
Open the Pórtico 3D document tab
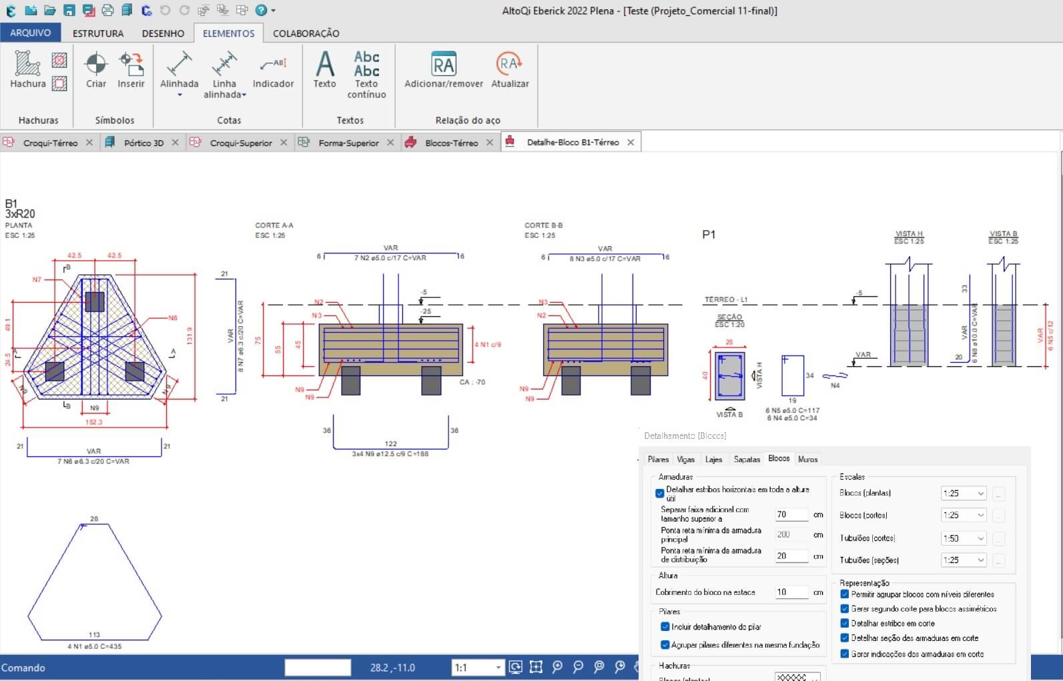point(143,143)
